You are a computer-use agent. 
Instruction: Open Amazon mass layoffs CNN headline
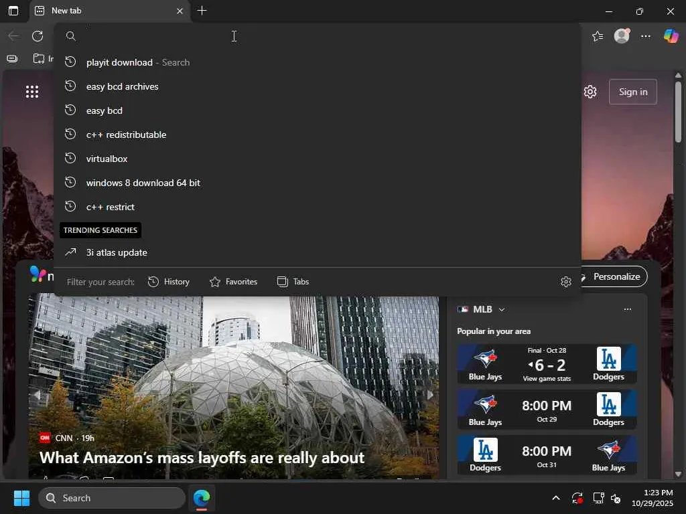coord(202,458)
